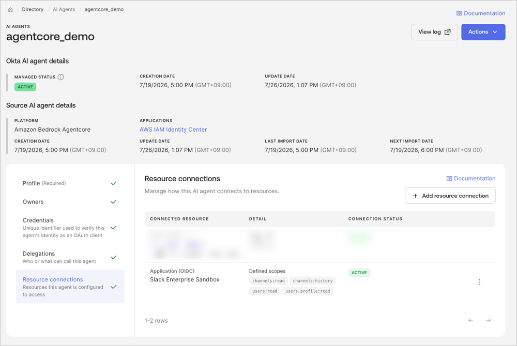Click the Resource connections completed checkmark
Screen dimensions: 517x346
click(x=114, y=287)
